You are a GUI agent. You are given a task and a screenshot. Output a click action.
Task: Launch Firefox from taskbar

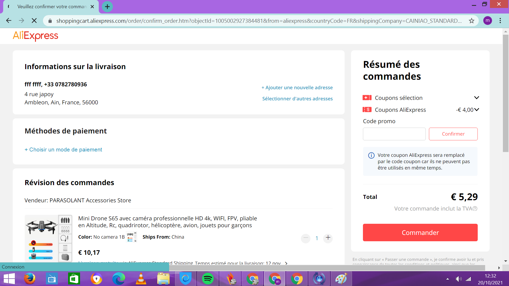click(30, 279)
